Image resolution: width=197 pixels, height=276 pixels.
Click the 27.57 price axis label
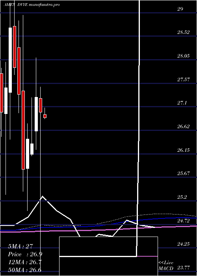(183, 80)
